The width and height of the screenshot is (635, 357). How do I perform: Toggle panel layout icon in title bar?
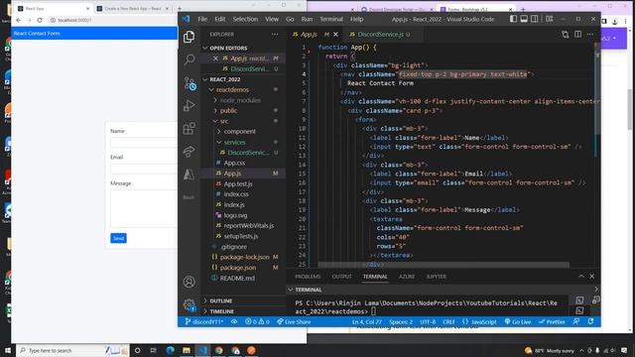point(524,19)
